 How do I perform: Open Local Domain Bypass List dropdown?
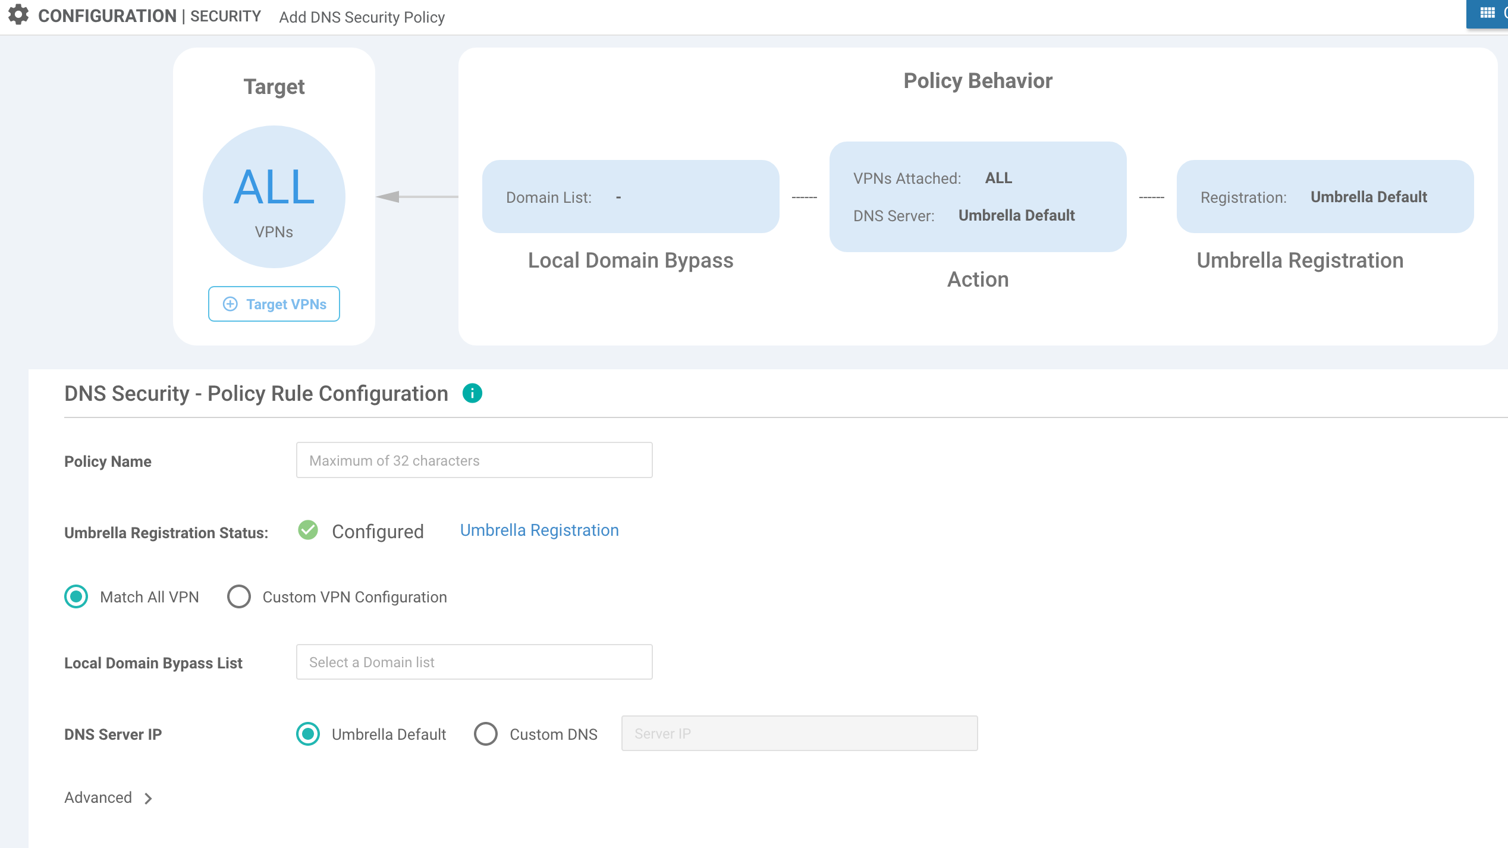coord(475,662)
